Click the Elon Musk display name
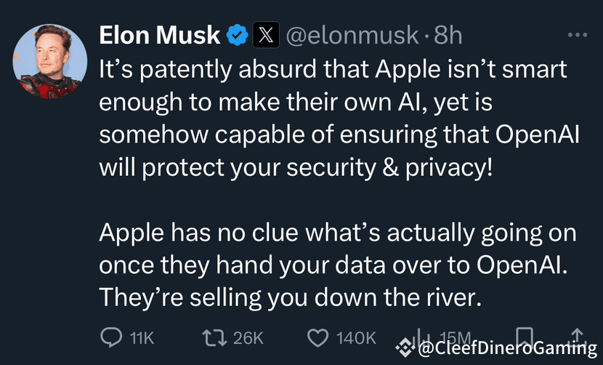 point(160,35)
